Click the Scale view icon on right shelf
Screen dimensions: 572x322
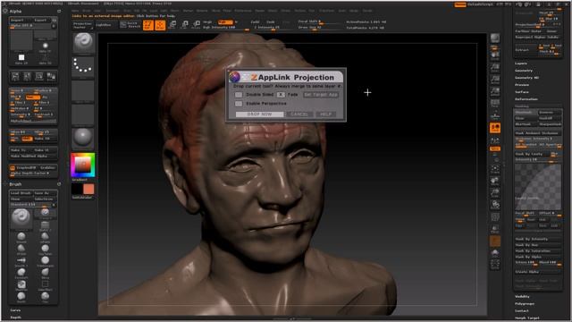point(495,193)
